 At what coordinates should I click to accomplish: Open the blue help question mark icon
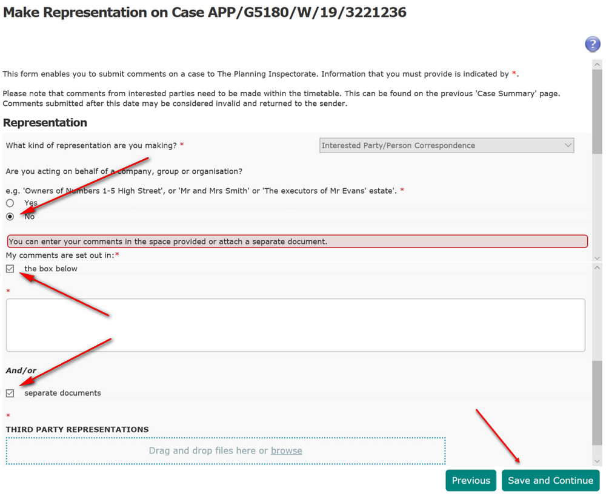(x=592, y=44)
